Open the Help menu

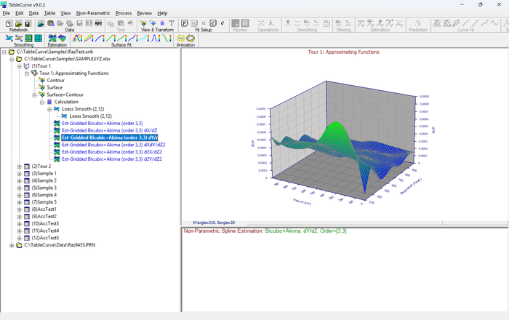point(162,13)
